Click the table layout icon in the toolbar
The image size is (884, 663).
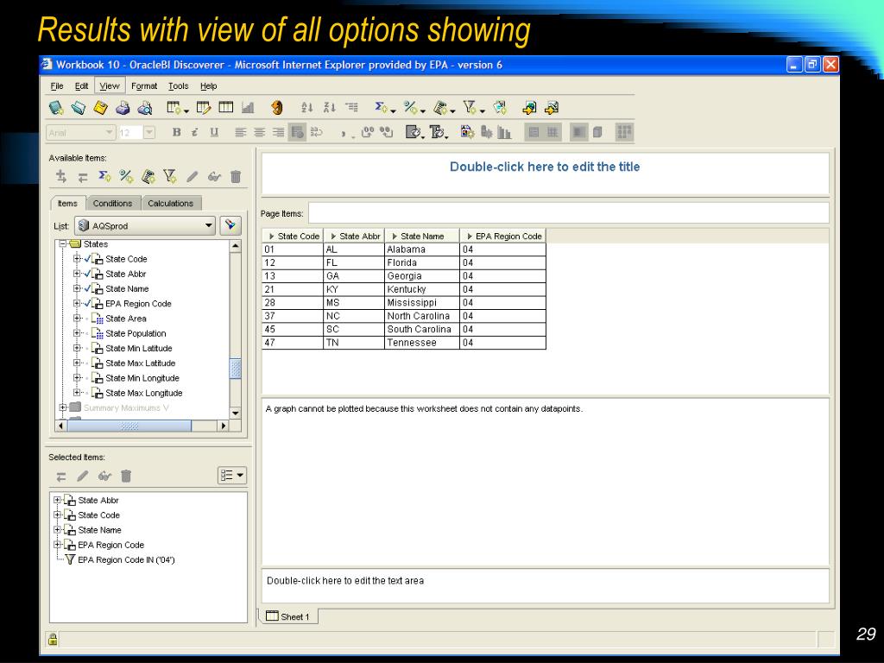[x=225, y=107]
